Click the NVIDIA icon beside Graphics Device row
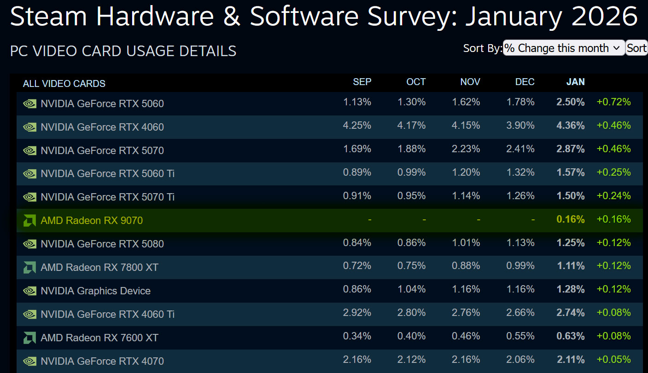 coord(29,290)
